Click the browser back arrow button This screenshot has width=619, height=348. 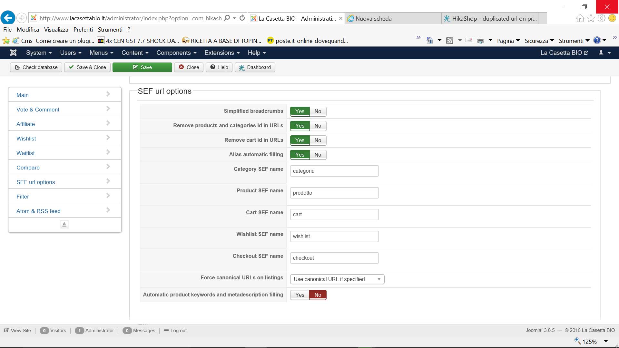coord(8,18)
